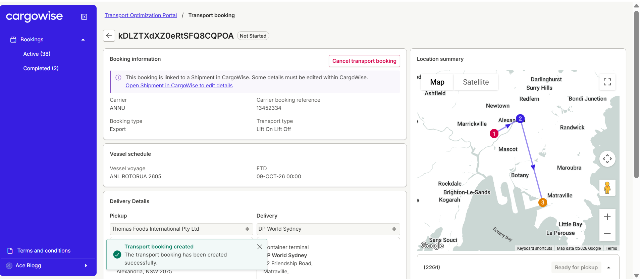Select the carrier value ANNU
This screenshot has width=640, height=279.
tap(117, 108)
